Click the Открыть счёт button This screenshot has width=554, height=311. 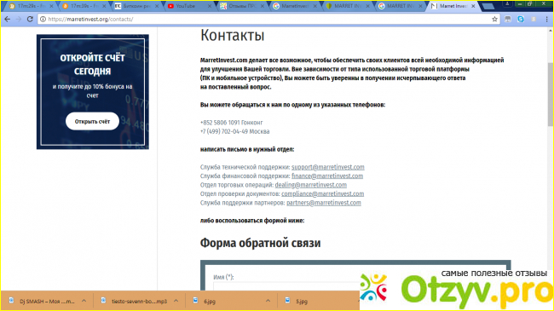[x=92, y=121]
